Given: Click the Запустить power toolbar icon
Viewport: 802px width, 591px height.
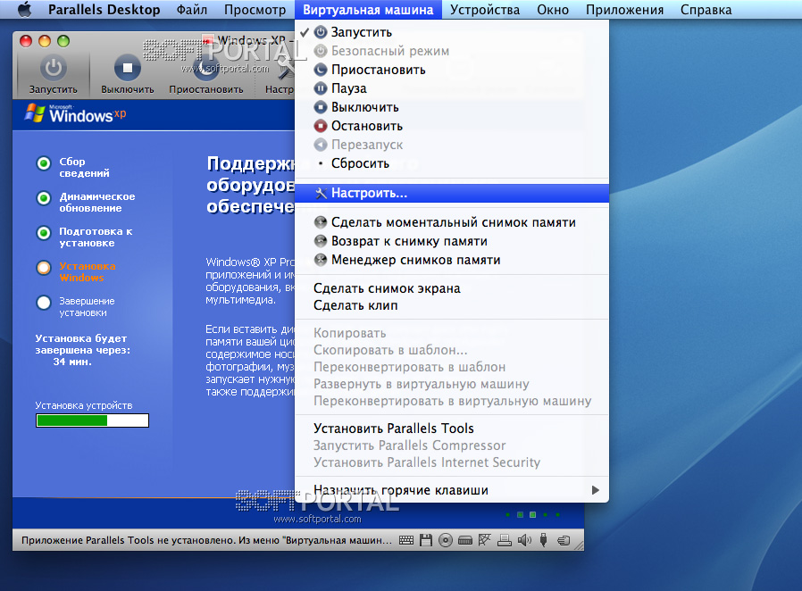Looking at the screenshot, I should click(x=54, y=68).
